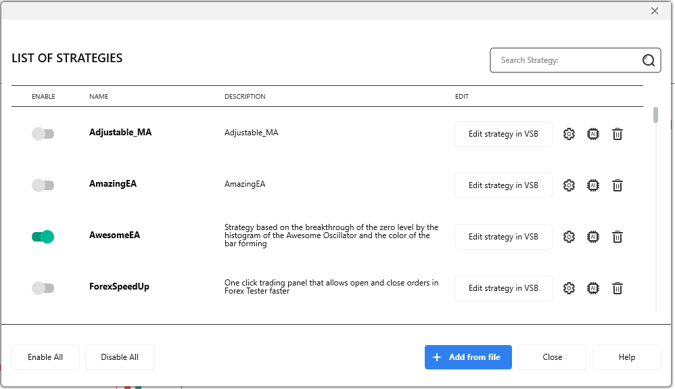Click the Enable All button

45,357
